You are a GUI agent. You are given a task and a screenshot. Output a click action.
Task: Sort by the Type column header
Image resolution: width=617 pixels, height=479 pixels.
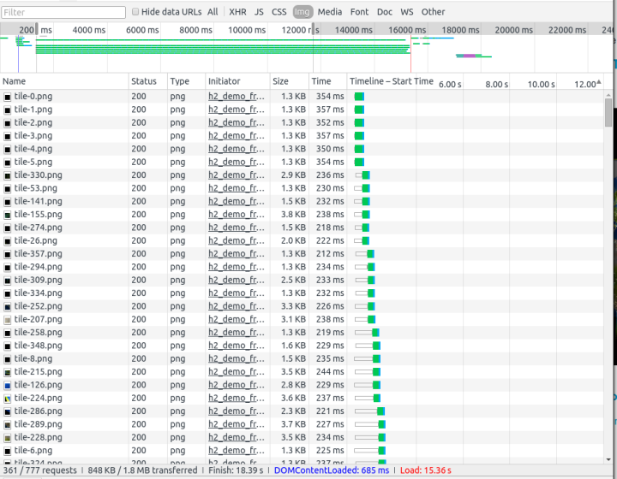[186, 81]
